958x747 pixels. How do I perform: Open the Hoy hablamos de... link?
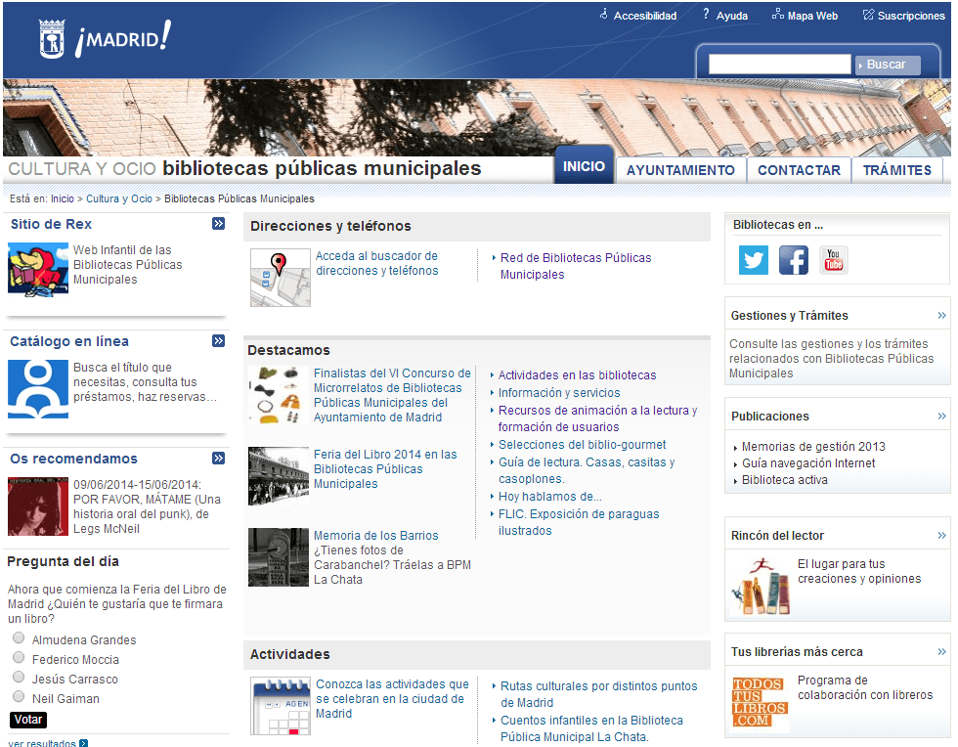pyautogui.click(x=549, y=497)
